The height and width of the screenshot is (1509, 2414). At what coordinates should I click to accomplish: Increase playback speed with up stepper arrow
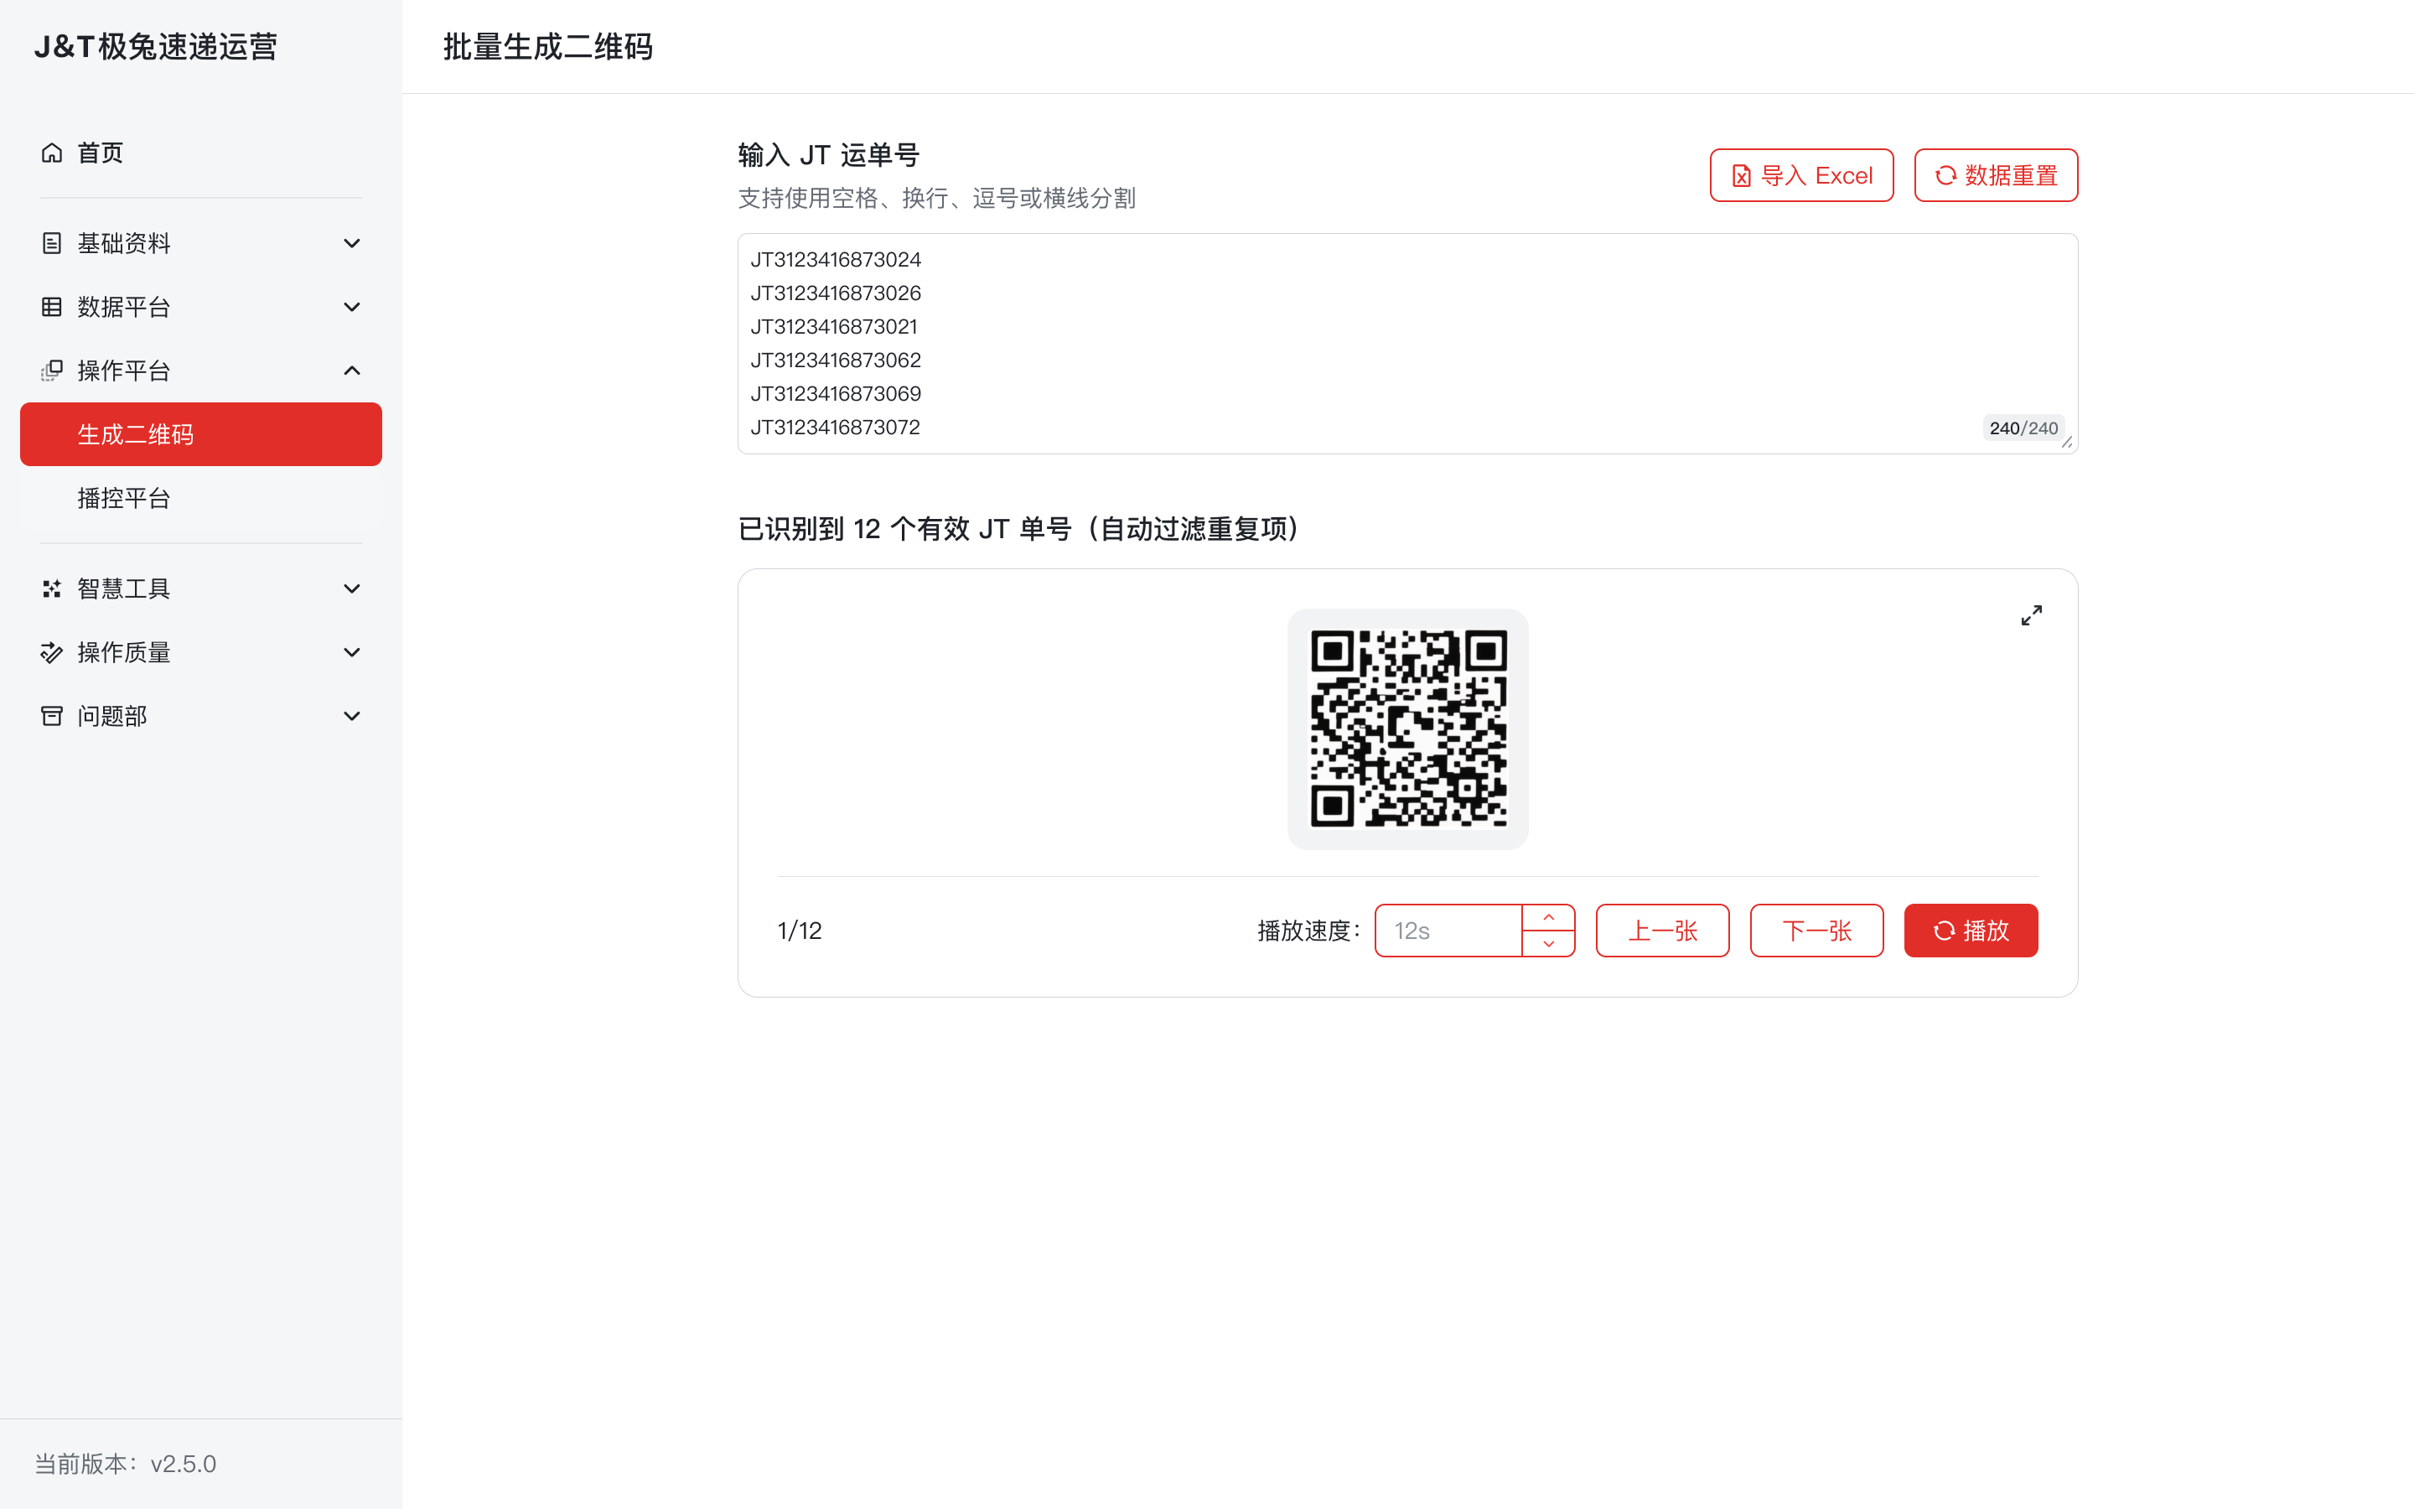point(1548,918)
